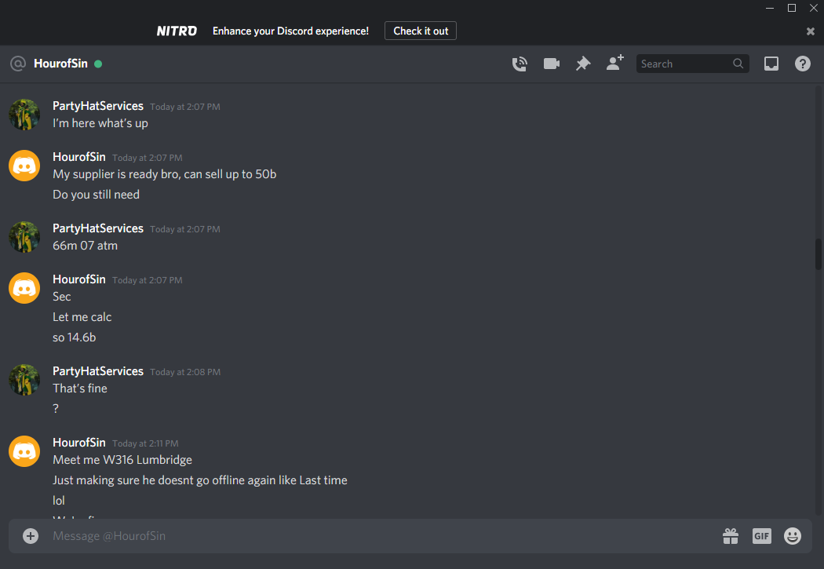The width and height of the screenshot is (824, 569).
Task: Open pinned messages
Action: (583, 64)
